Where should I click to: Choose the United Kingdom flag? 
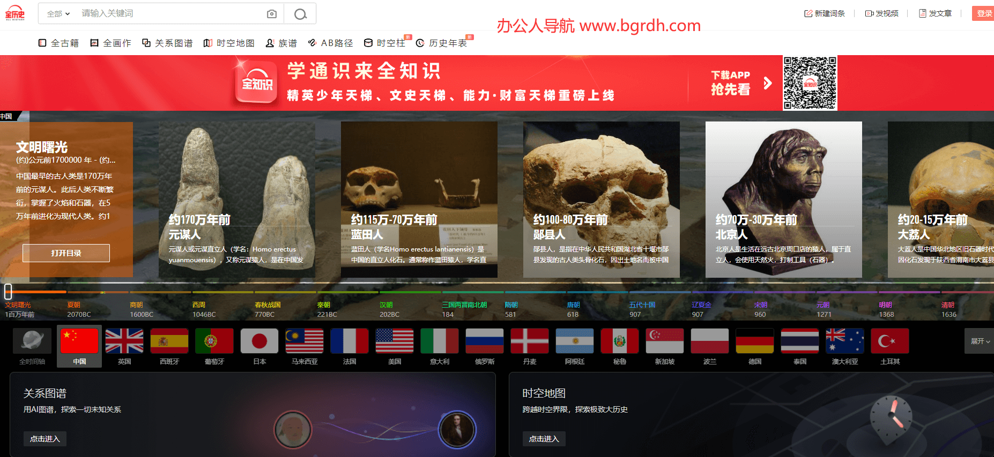(124, 341)
